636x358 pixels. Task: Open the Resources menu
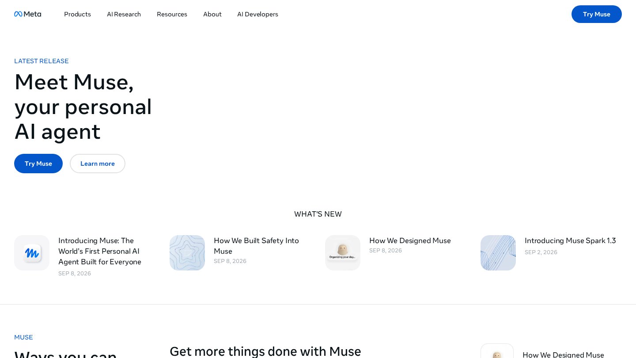[x=172, y=14]
